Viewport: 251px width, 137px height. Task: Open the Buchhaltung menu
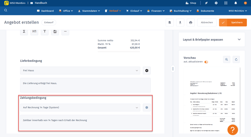pyautogui.click(x=181, y=11)
